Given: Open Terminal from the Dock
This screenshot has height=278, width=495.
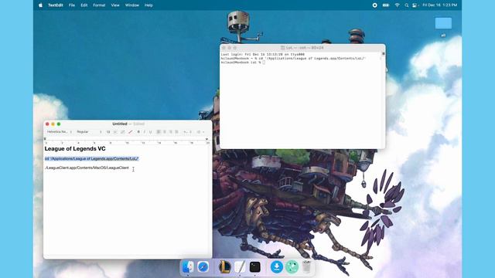Looking at the screenshot, I should coord(254,267).
